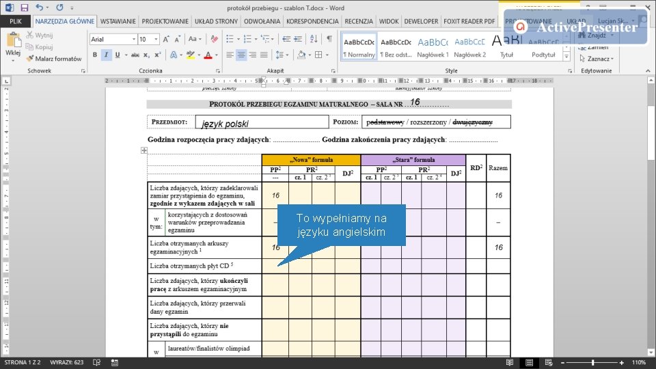The height and width of the screenshot is (369, 656).
Task: Align text left
Action: [230, 55]
